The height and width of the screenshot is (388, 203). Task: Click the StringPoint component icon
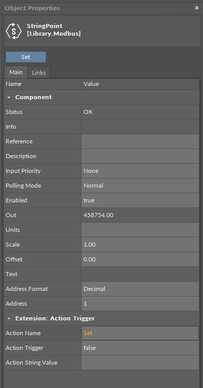[14, 31]
